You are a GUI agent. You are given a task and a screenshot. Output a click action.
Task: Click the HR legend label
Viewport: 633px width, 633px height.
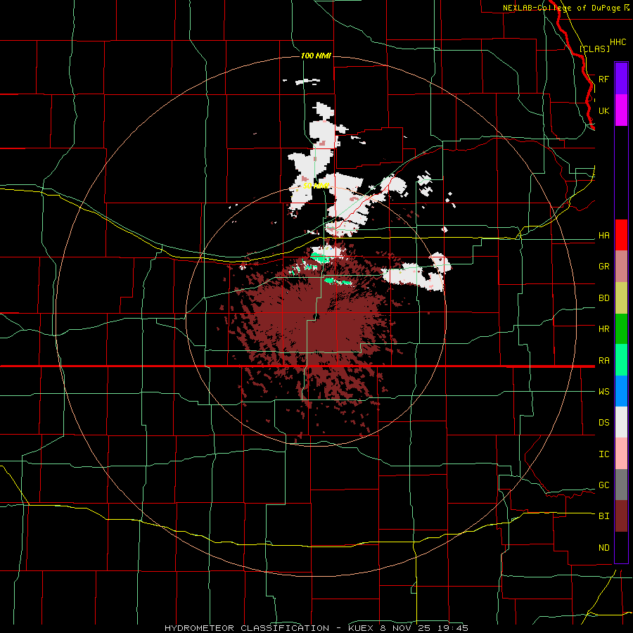(x=603, y=329)
